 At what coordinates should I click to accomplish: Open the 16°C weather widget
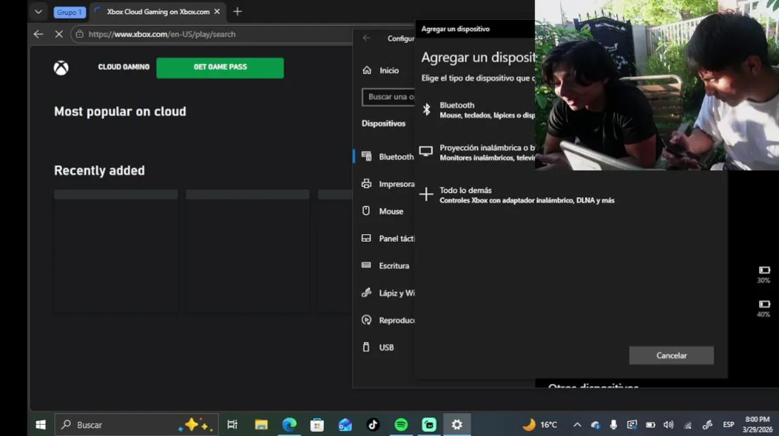[539, 424]
